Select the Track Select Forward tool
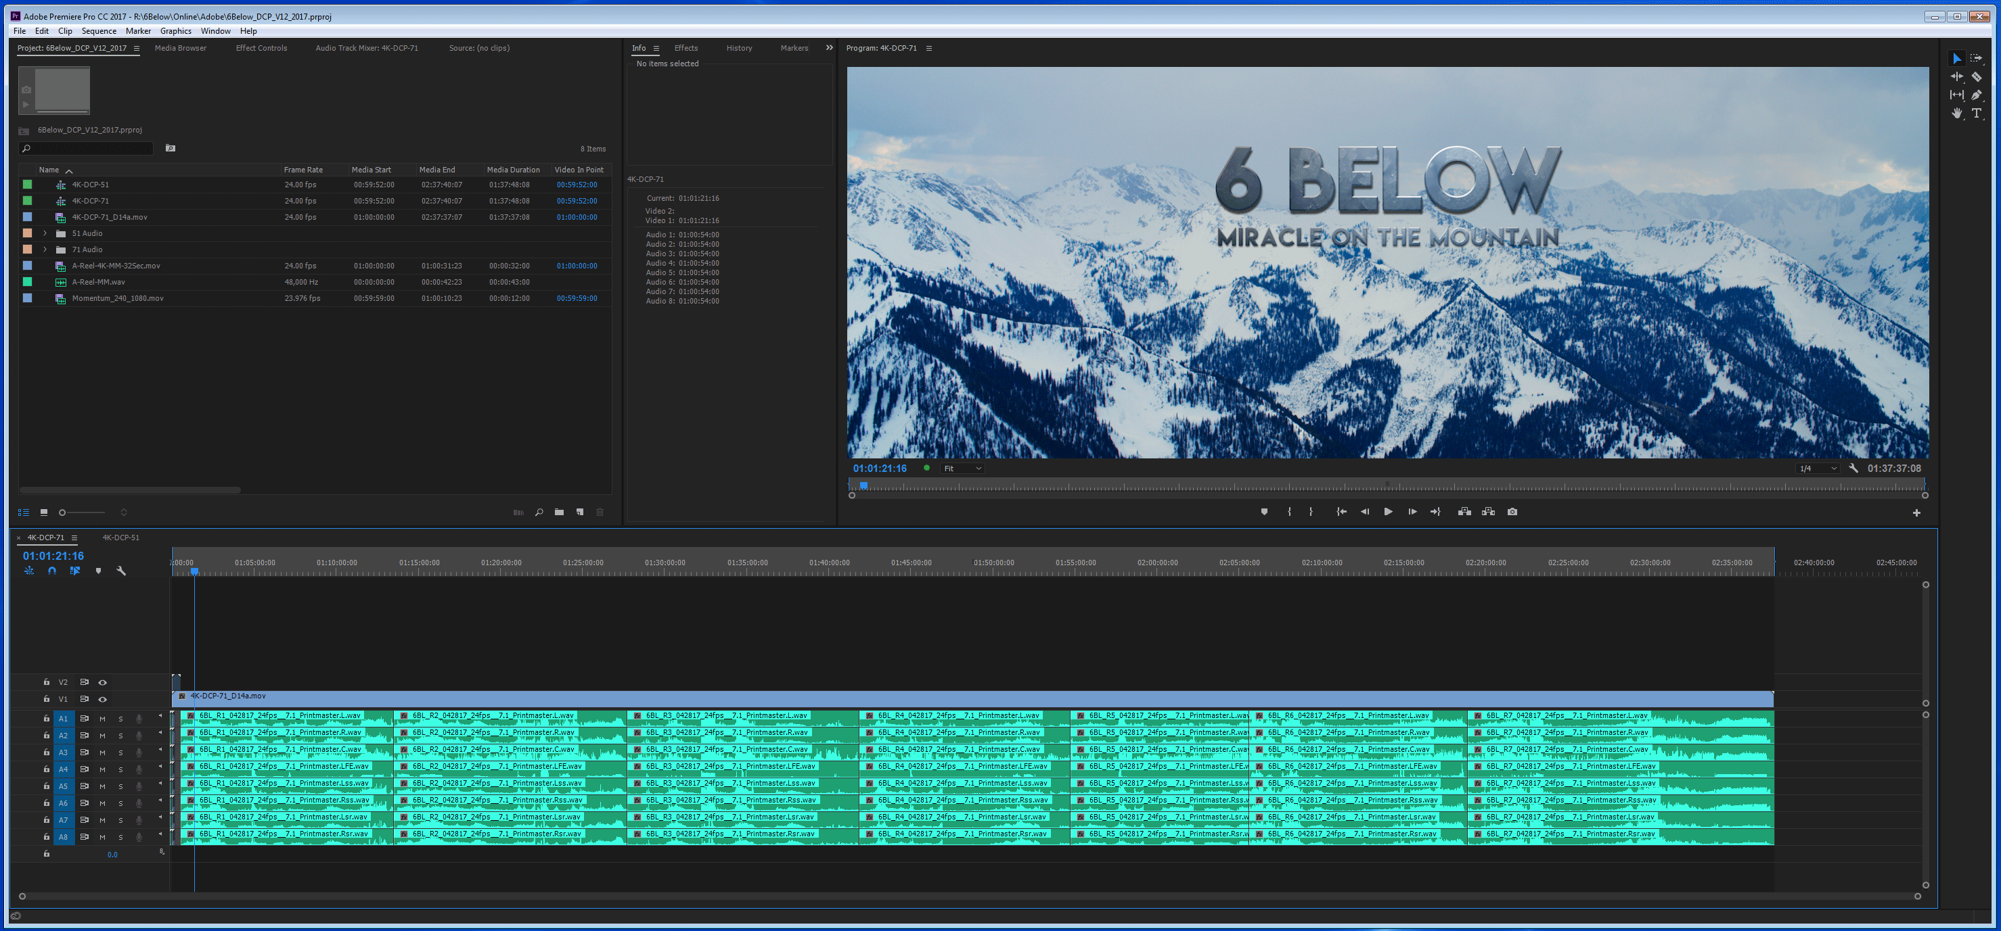This screenshot has height=931, width=2001. coord(1976,58)
